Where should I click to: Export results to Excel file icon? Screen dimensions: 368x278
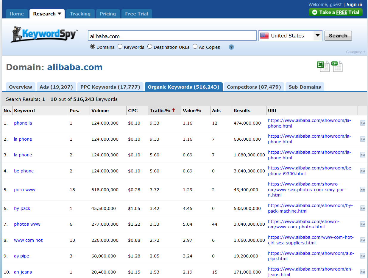[323, 66]
